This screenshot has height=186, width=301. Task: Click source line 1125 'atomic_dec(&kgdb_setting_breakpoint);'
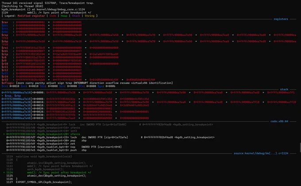coord(57,176)
